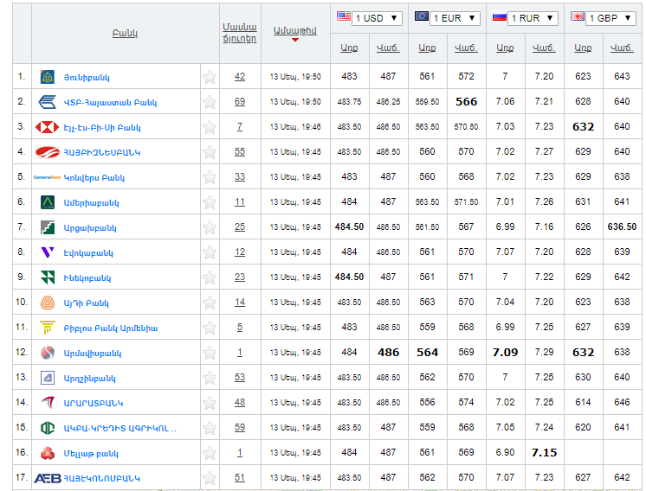This screenshot has height=491, width=646.
Task: Toggle favorite star for row 2 bank
Action: point(210,102)
